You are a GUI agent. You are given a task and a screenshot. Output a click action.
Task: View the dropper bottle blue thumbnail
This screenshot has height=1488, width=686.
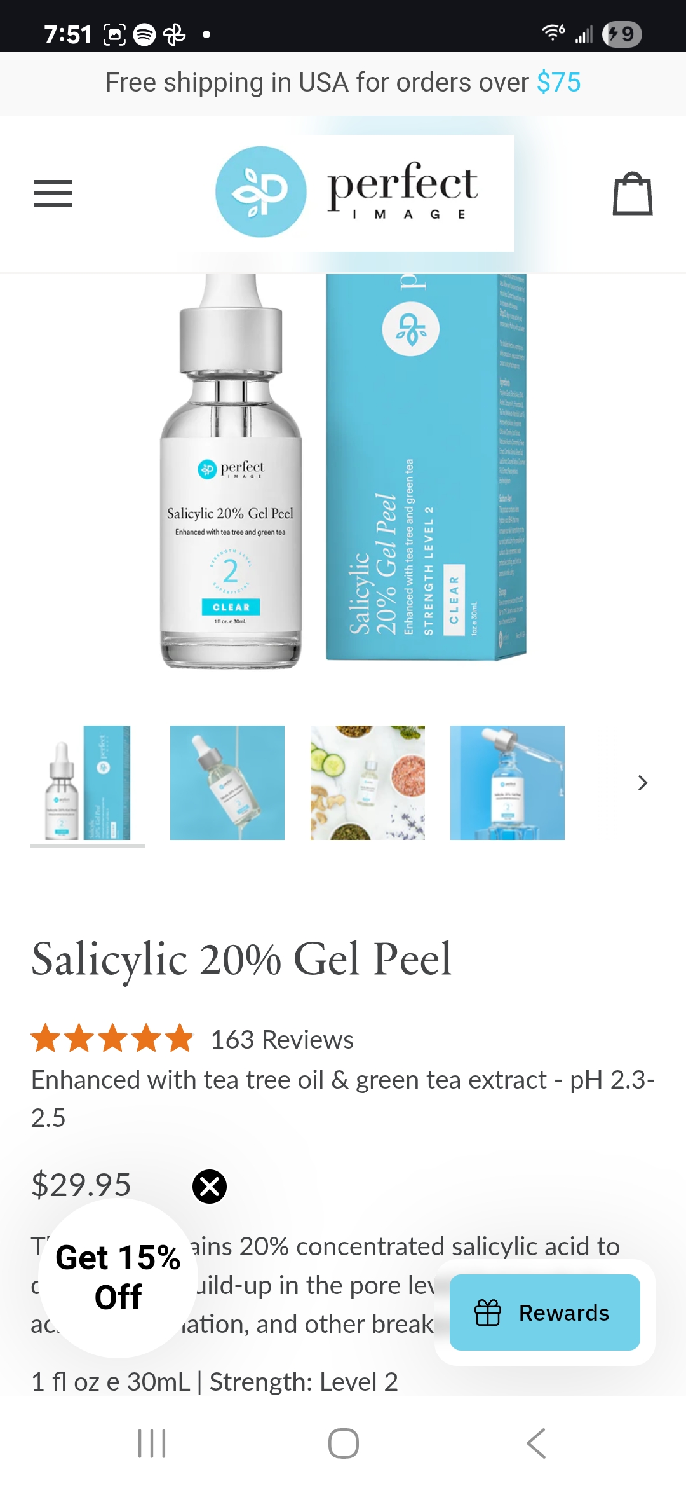507,783
